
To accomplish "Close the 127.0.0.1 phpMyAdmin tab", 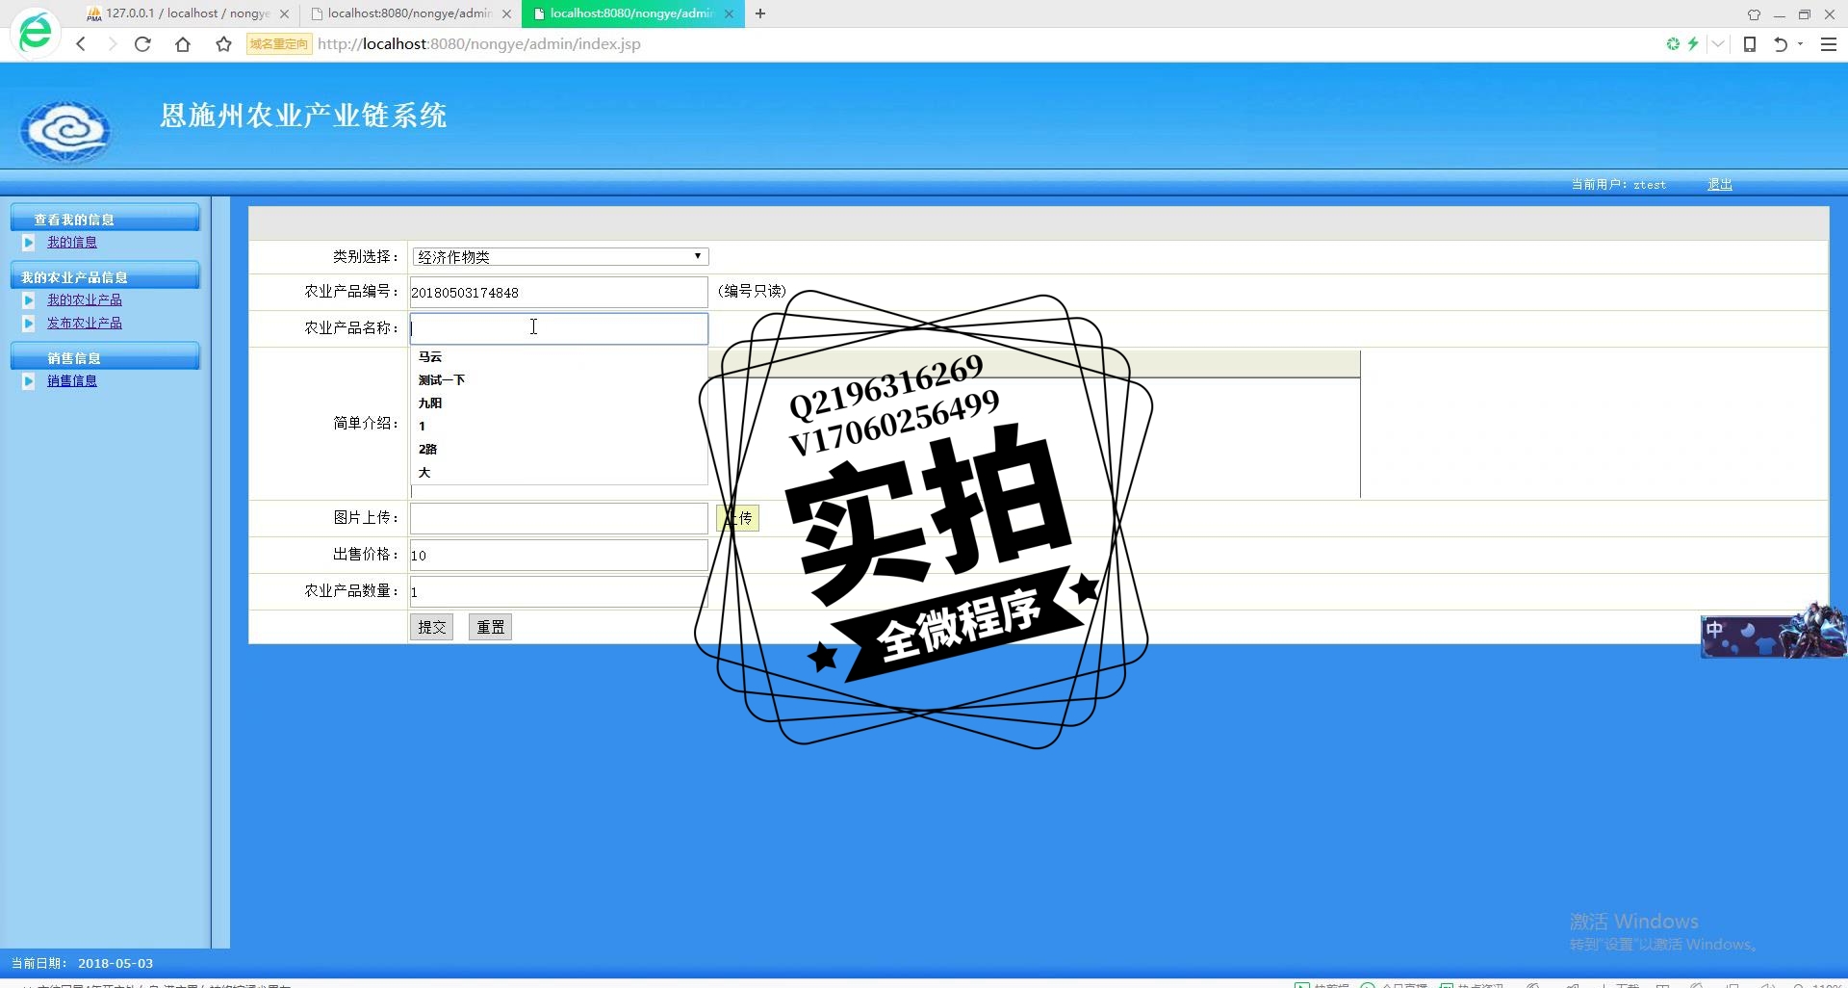I will click(284, 13).
